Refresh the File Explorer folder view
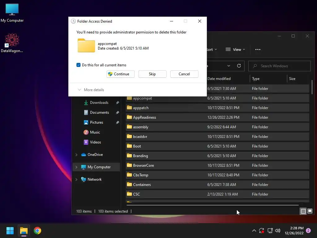This screenshot has width=317, height=238. tap(239, 66)
